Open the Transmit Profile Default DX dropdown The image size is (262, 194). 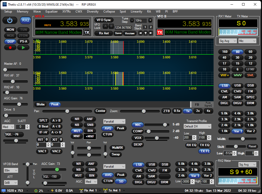point(197,126)
